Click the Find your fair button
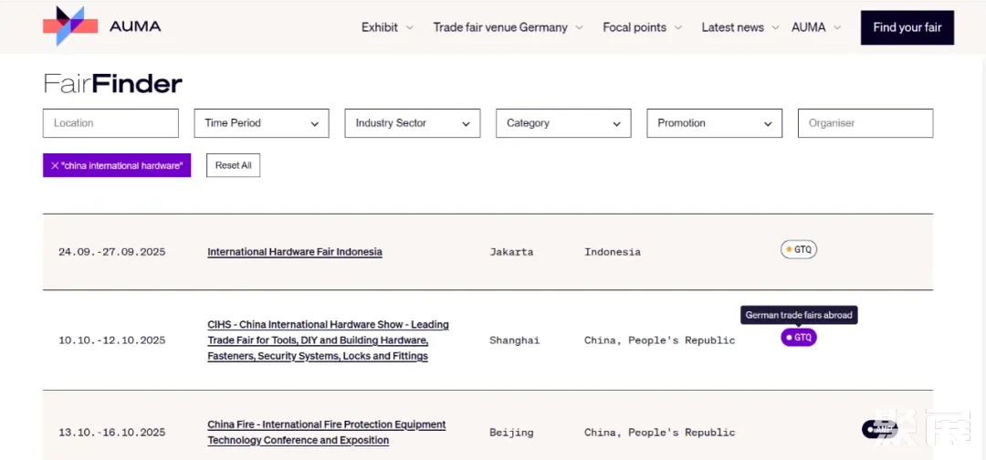Viewport: 986px width, 460px height. click(x=907, y=27)
